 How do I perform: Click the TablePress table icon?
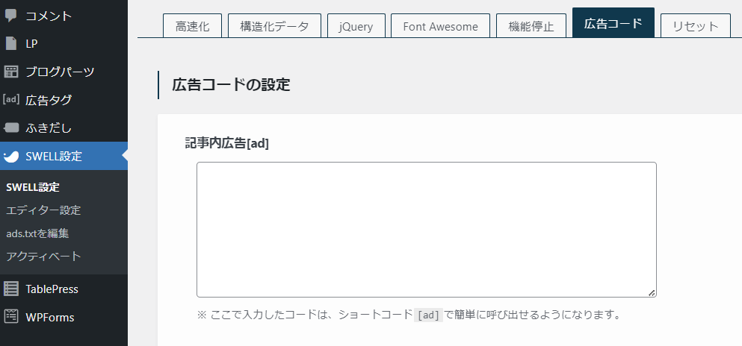(x=11, y=289)
